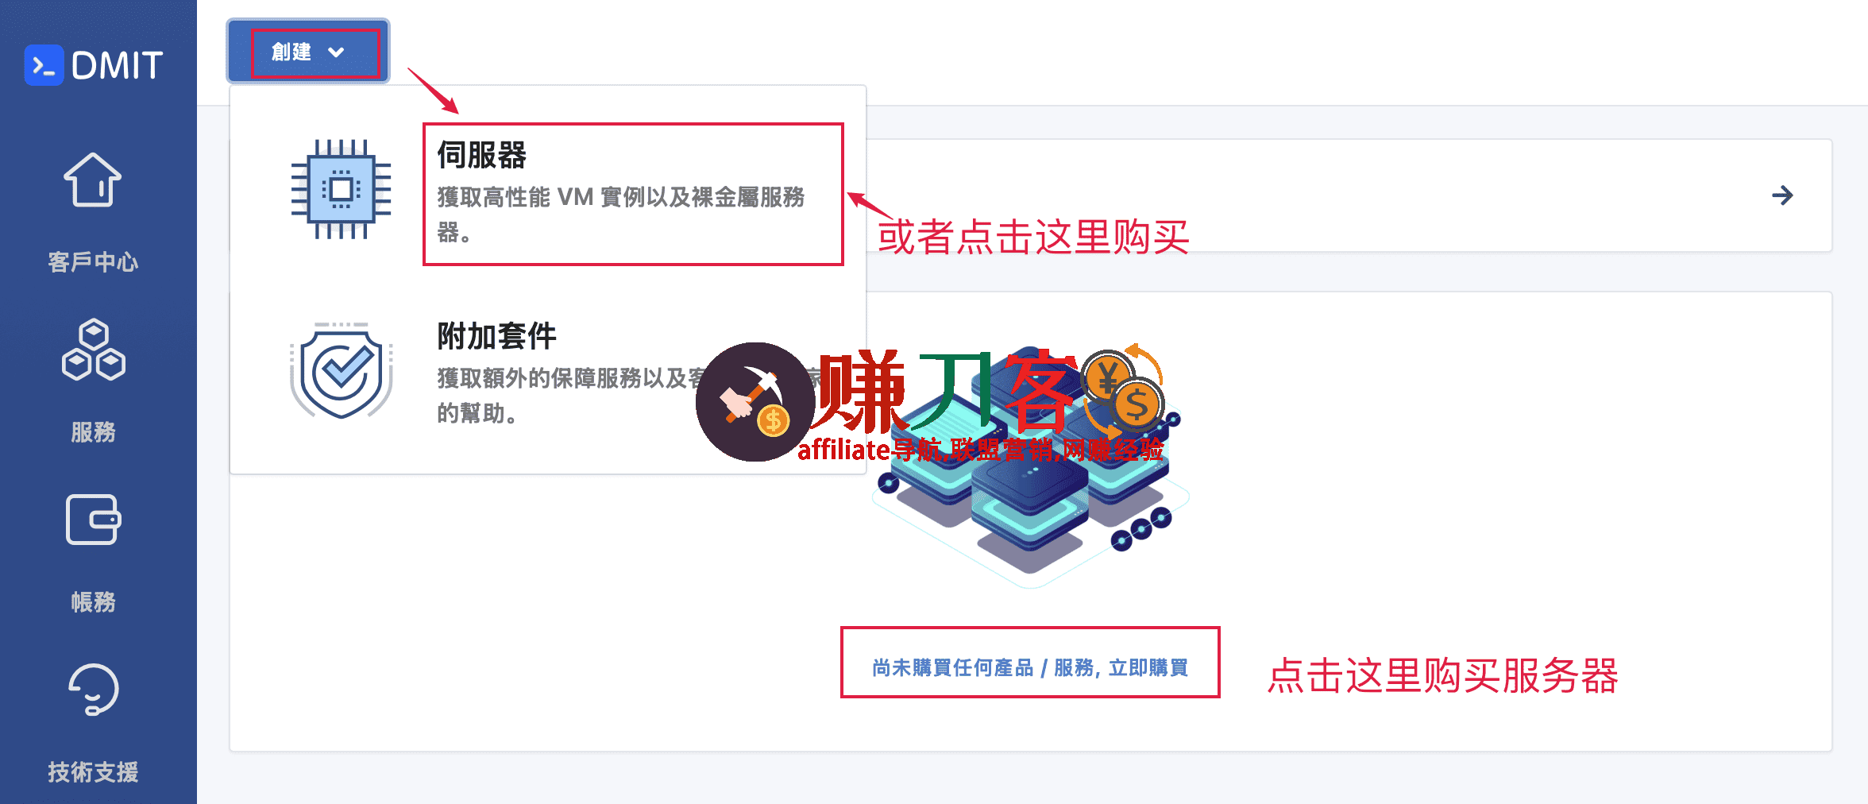Click the chevron next to 創建
Viewport: 1868px width, 804px height.
tap(336, 52)
